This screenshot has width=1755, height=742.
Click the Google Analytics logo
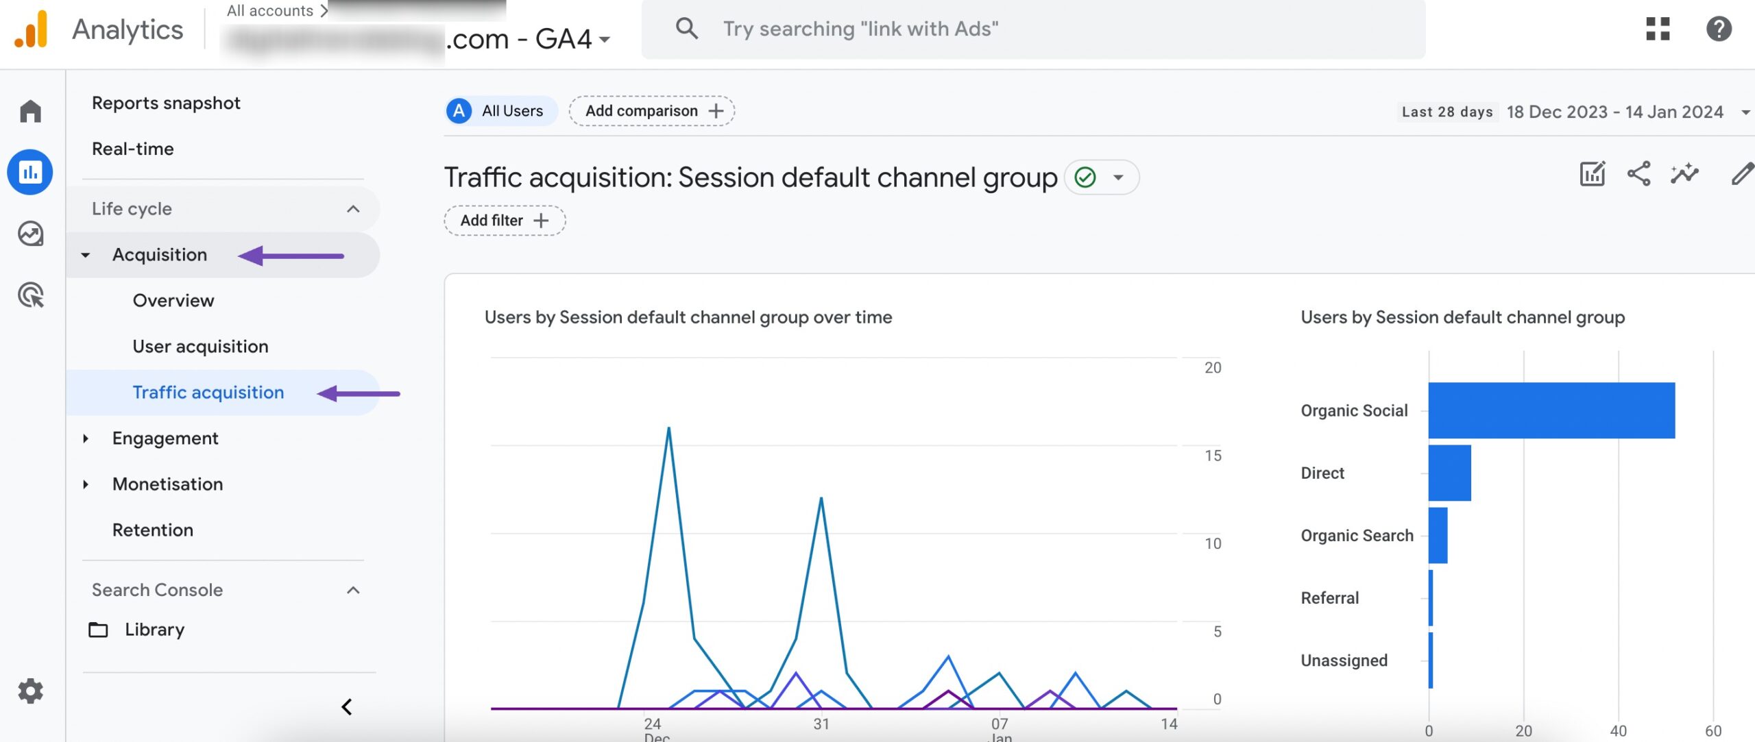[x=31, y=29]
